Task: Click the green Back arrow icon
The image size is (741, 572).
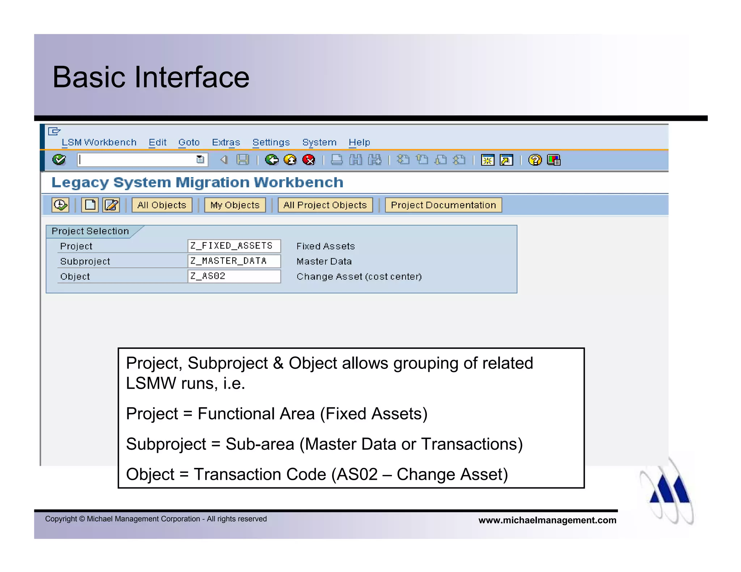Action: click(271, 159)
